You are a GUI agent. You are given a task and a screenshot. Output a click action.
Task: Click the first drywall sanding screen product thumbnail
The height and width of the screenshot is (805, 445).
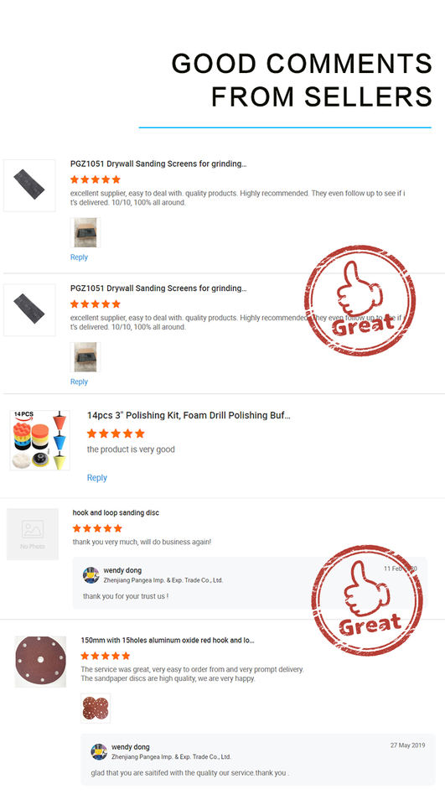point(29,185)
